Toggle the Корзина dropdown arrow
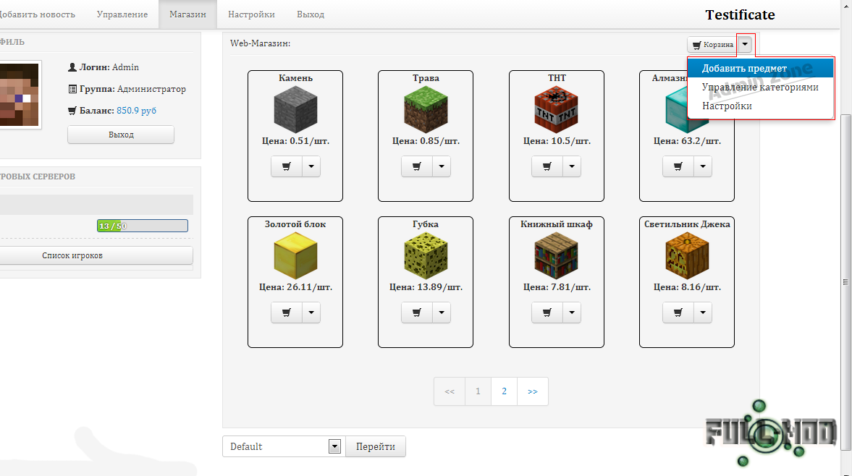 point(745,45)
